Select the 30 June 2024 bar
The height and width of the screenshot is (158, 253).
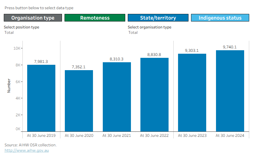230,91
